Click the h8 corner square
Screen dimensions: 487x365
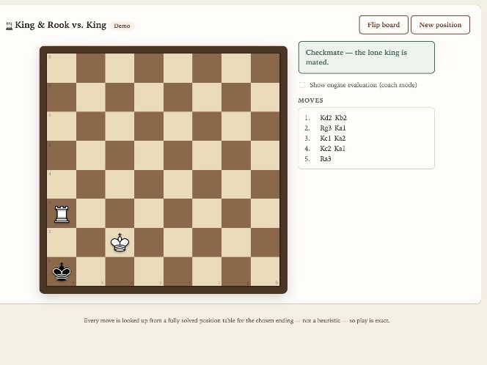[266, 68]
